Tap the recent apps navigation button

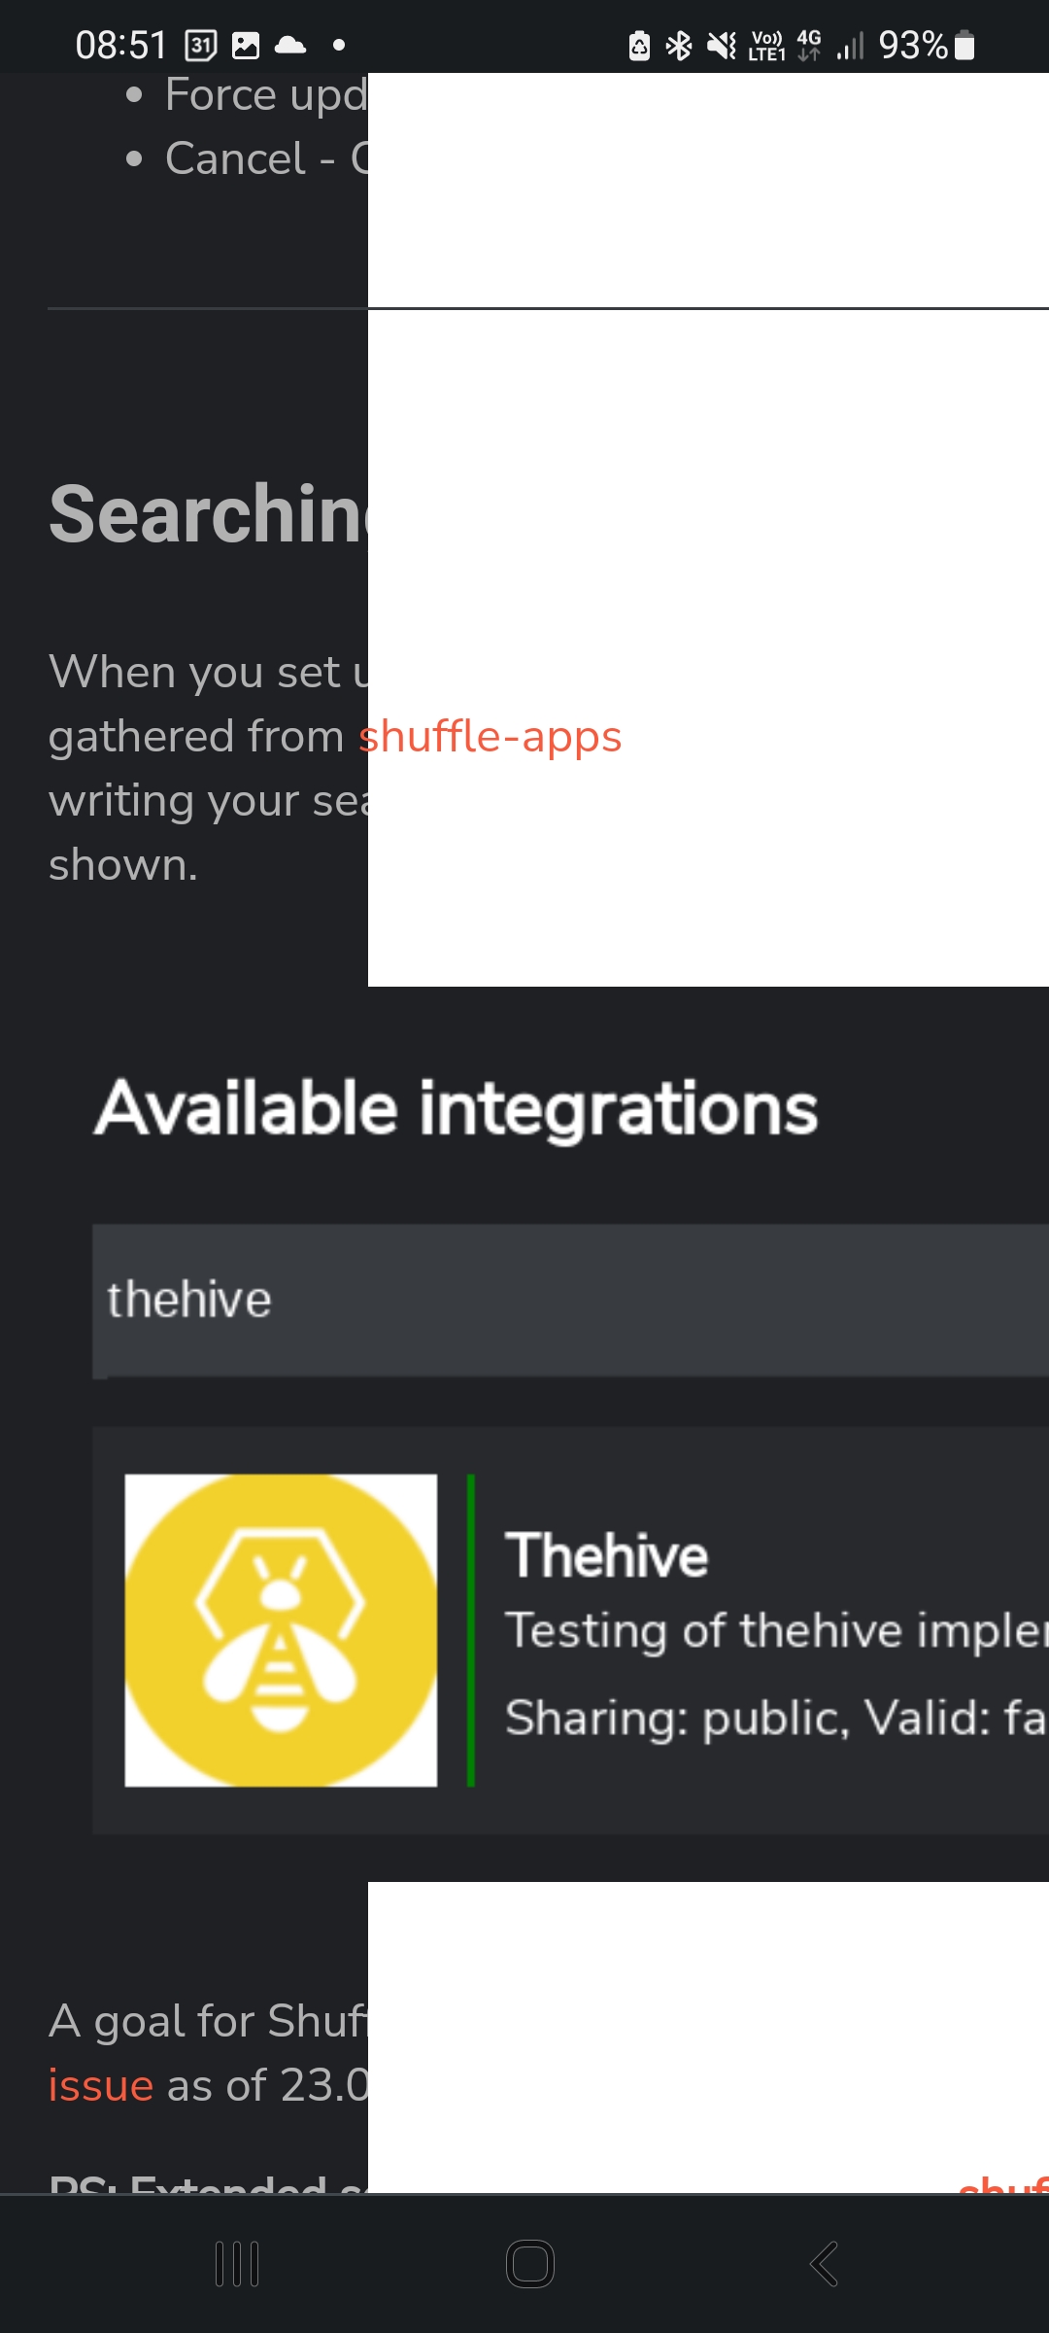pos(238,2261)
